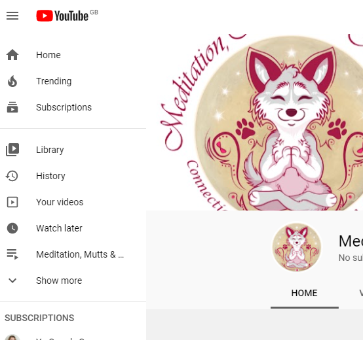Image resolution: width=363 pixels, height=340 pixels.
Task: Click the Watch later clock icon
Action: [12, 228]
